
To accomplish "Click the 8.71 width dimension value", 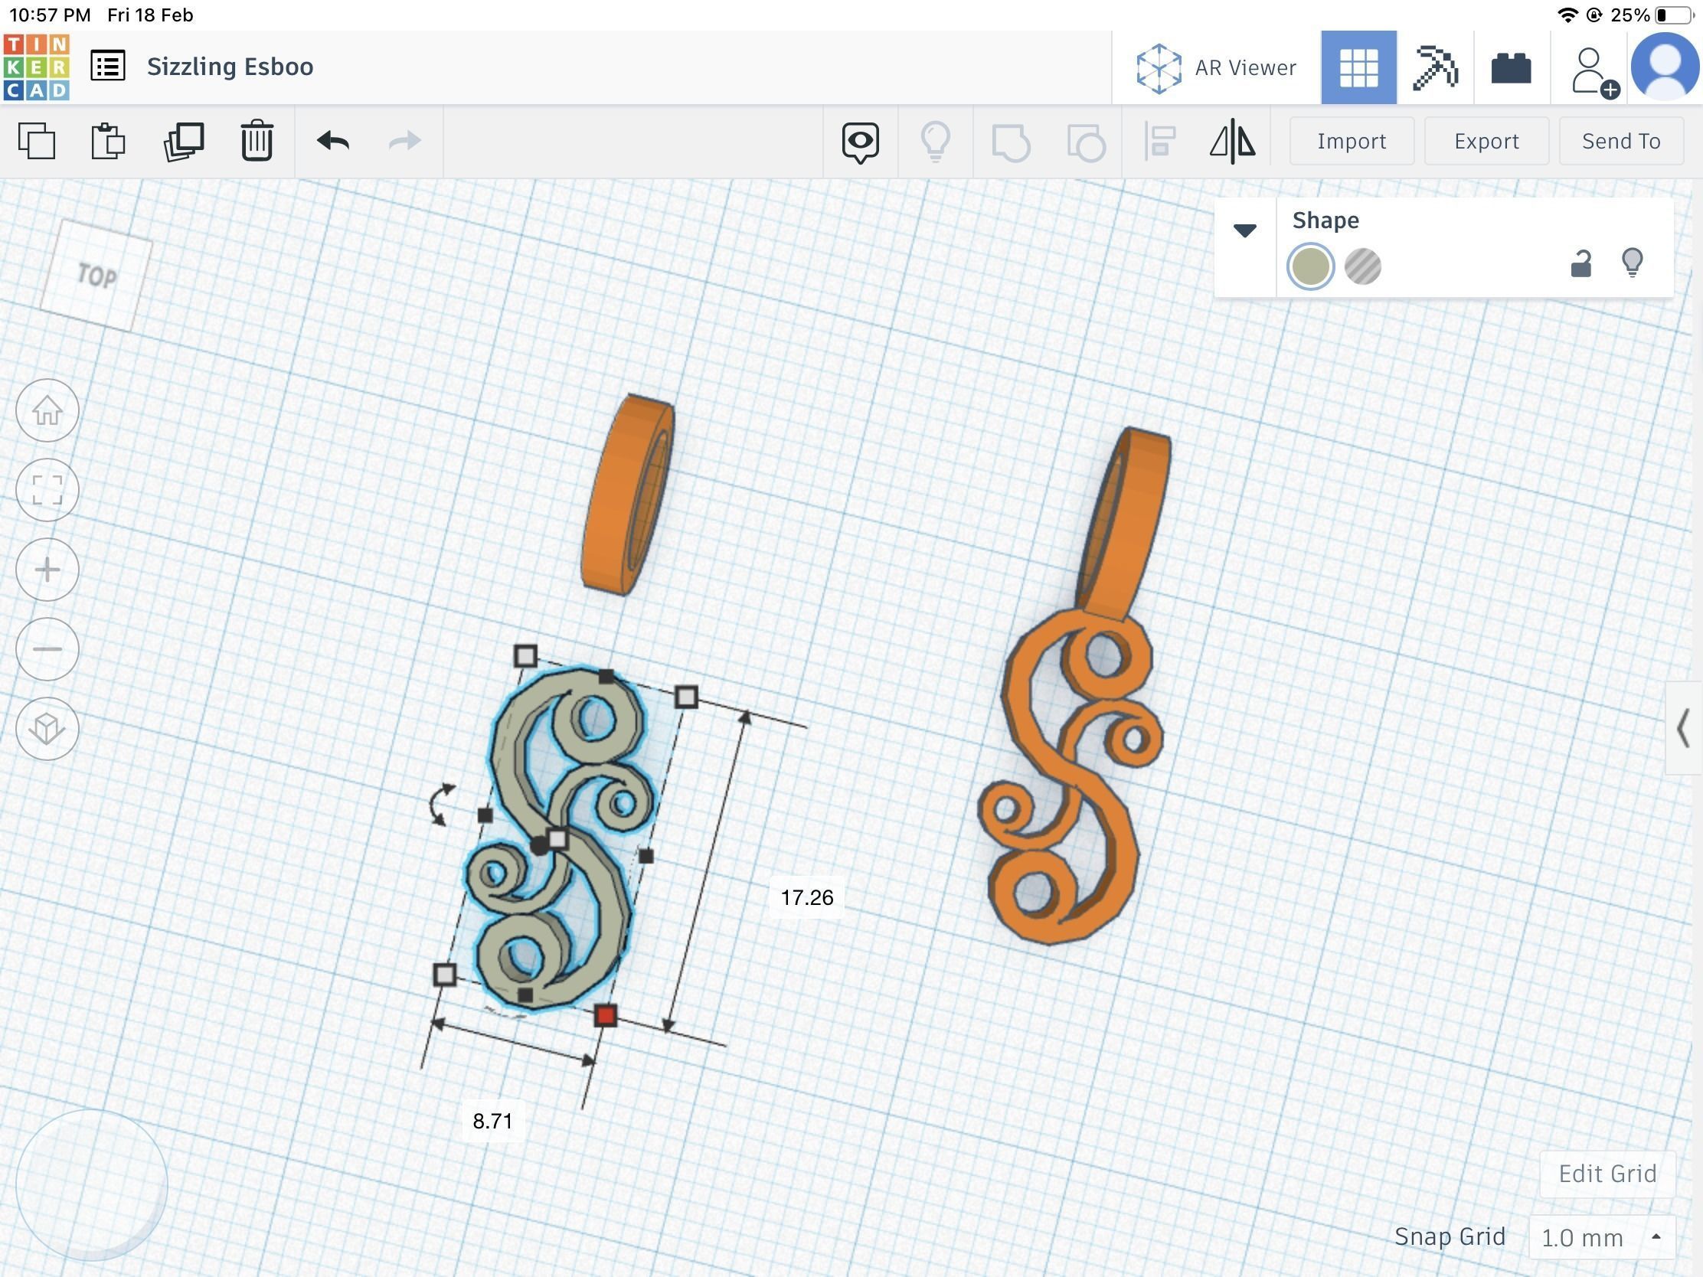I will 492,1121.
